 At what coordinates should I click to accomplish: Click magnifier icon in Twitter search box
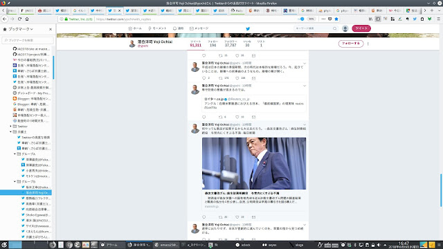click(x=334, y=28)
